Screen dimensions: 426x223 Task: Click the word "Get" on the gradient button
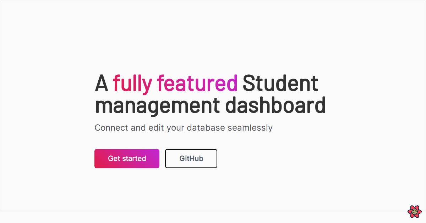click(x=114, y=159)
